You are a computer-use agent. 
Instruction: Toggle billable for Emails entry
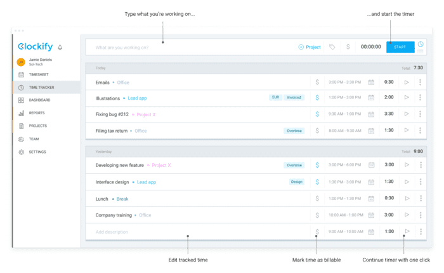317,82
